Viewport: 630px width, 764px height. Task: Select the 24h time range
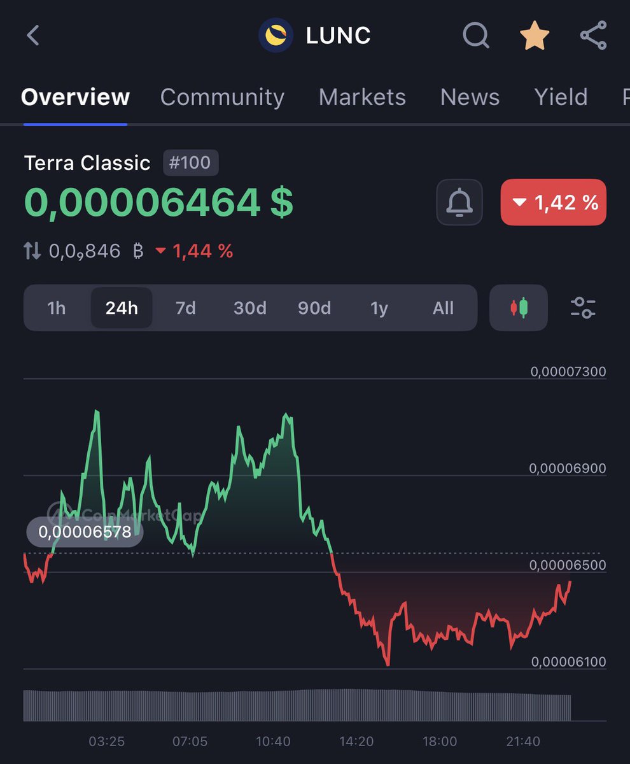coord(122,308)
